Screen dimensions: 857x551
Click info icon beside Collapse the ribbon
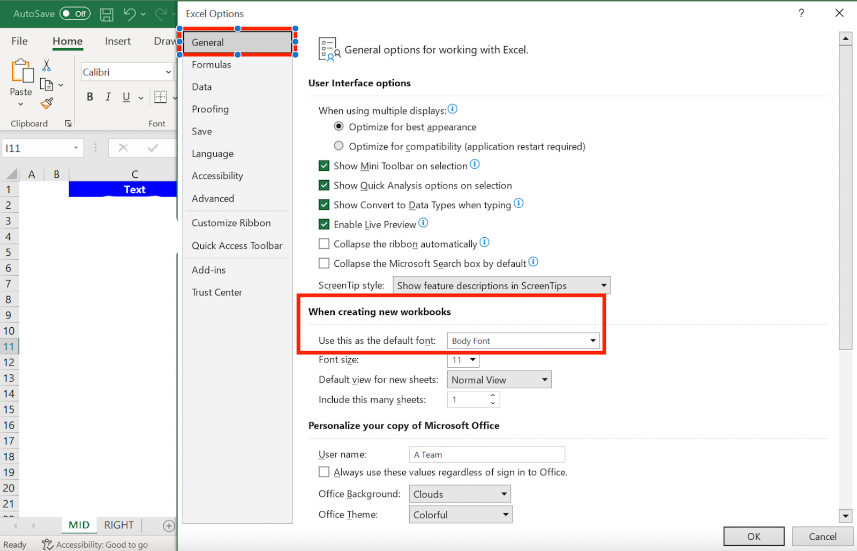[484, 243]
